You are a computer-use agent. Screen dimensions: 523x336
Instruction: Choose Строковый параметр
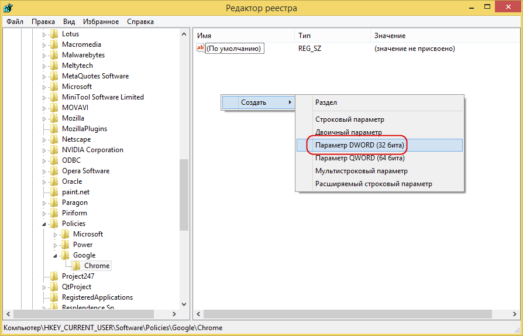(380, 119)
